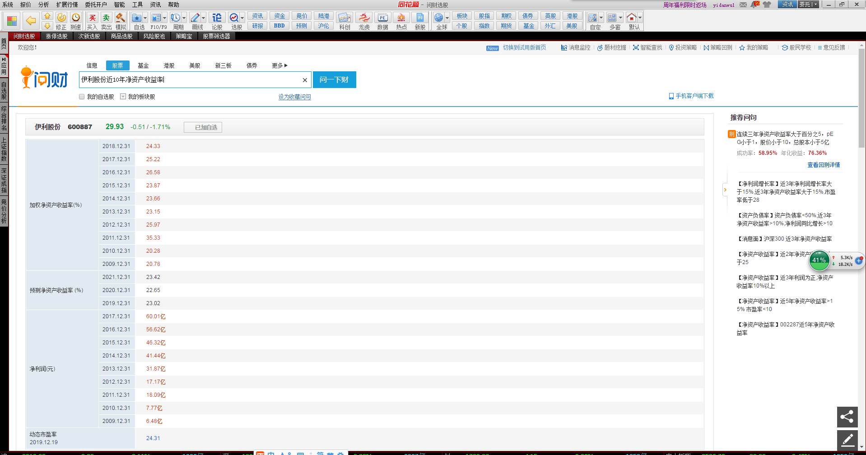Click the 问一下财 search button

(334, 80)
